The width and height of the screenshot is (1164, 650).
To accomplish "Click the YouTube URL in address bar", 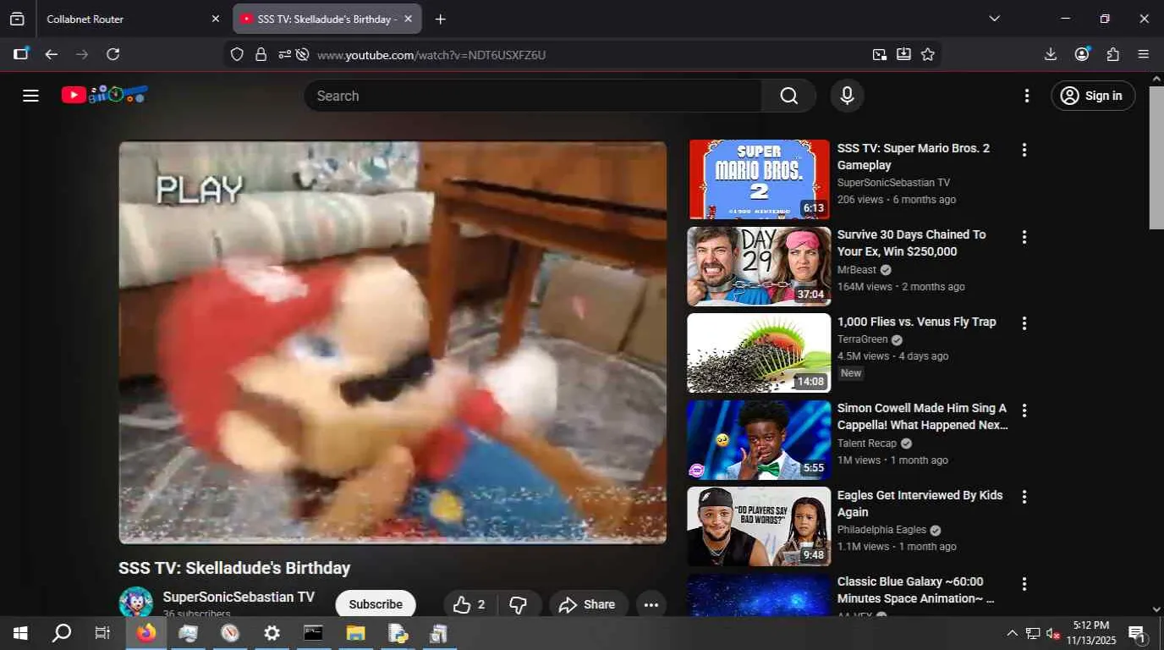I will (431, 55).
